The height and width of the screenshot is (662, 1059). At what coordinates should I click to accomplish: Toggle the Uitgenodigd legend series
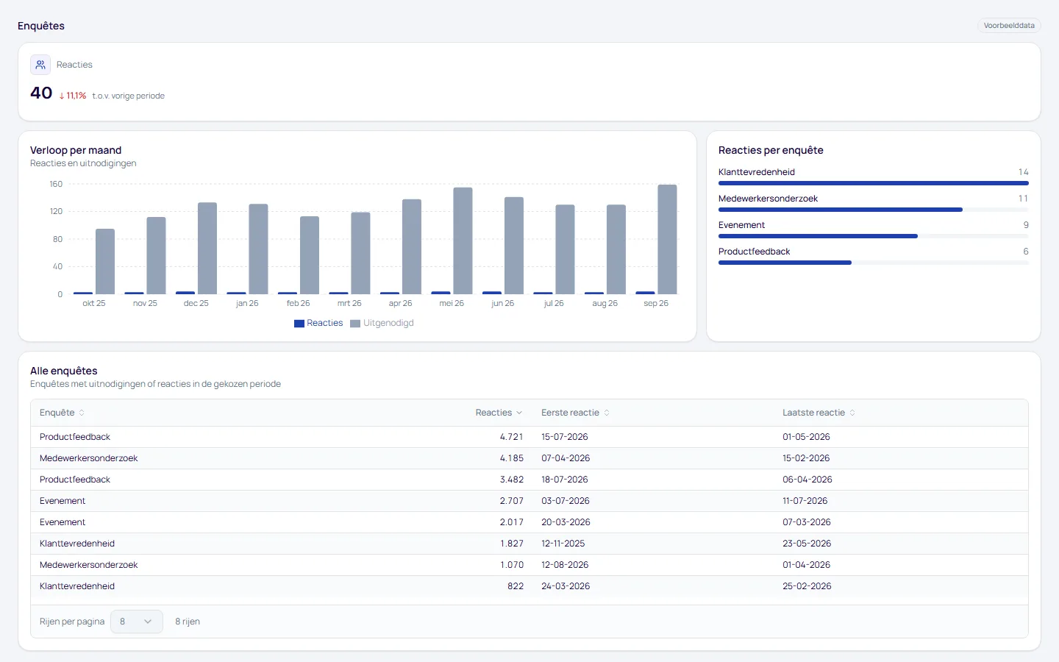[382, 323]
